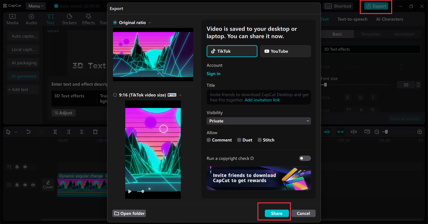Click the trash delete icon in timeline
428x224 pixels.
pyautogui.click(x=95, y=132)
